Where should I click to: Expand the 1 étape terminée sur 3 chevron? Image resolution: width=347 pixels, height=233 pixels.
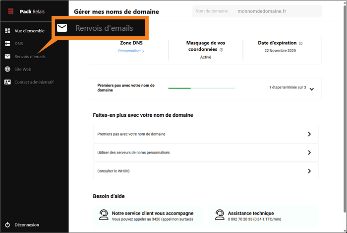click(x=312, y=89)
